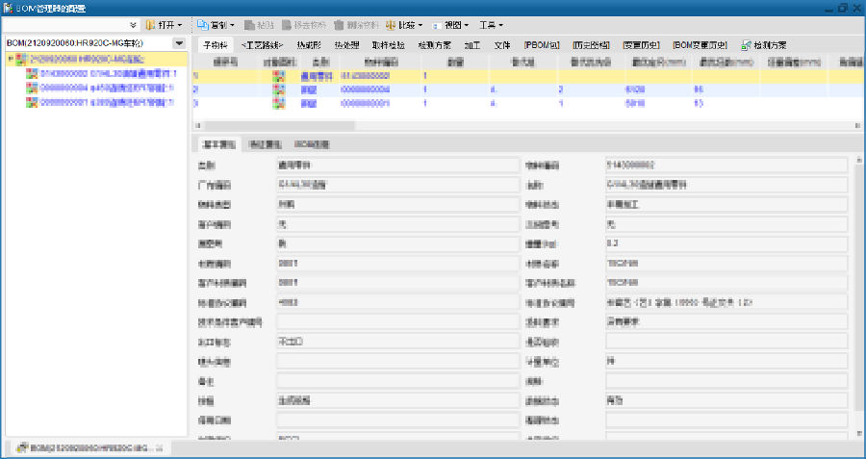The height and width of the screenshot is (459, 866).
Task: Click the first child item icon in tree
Action: [32, 73]
